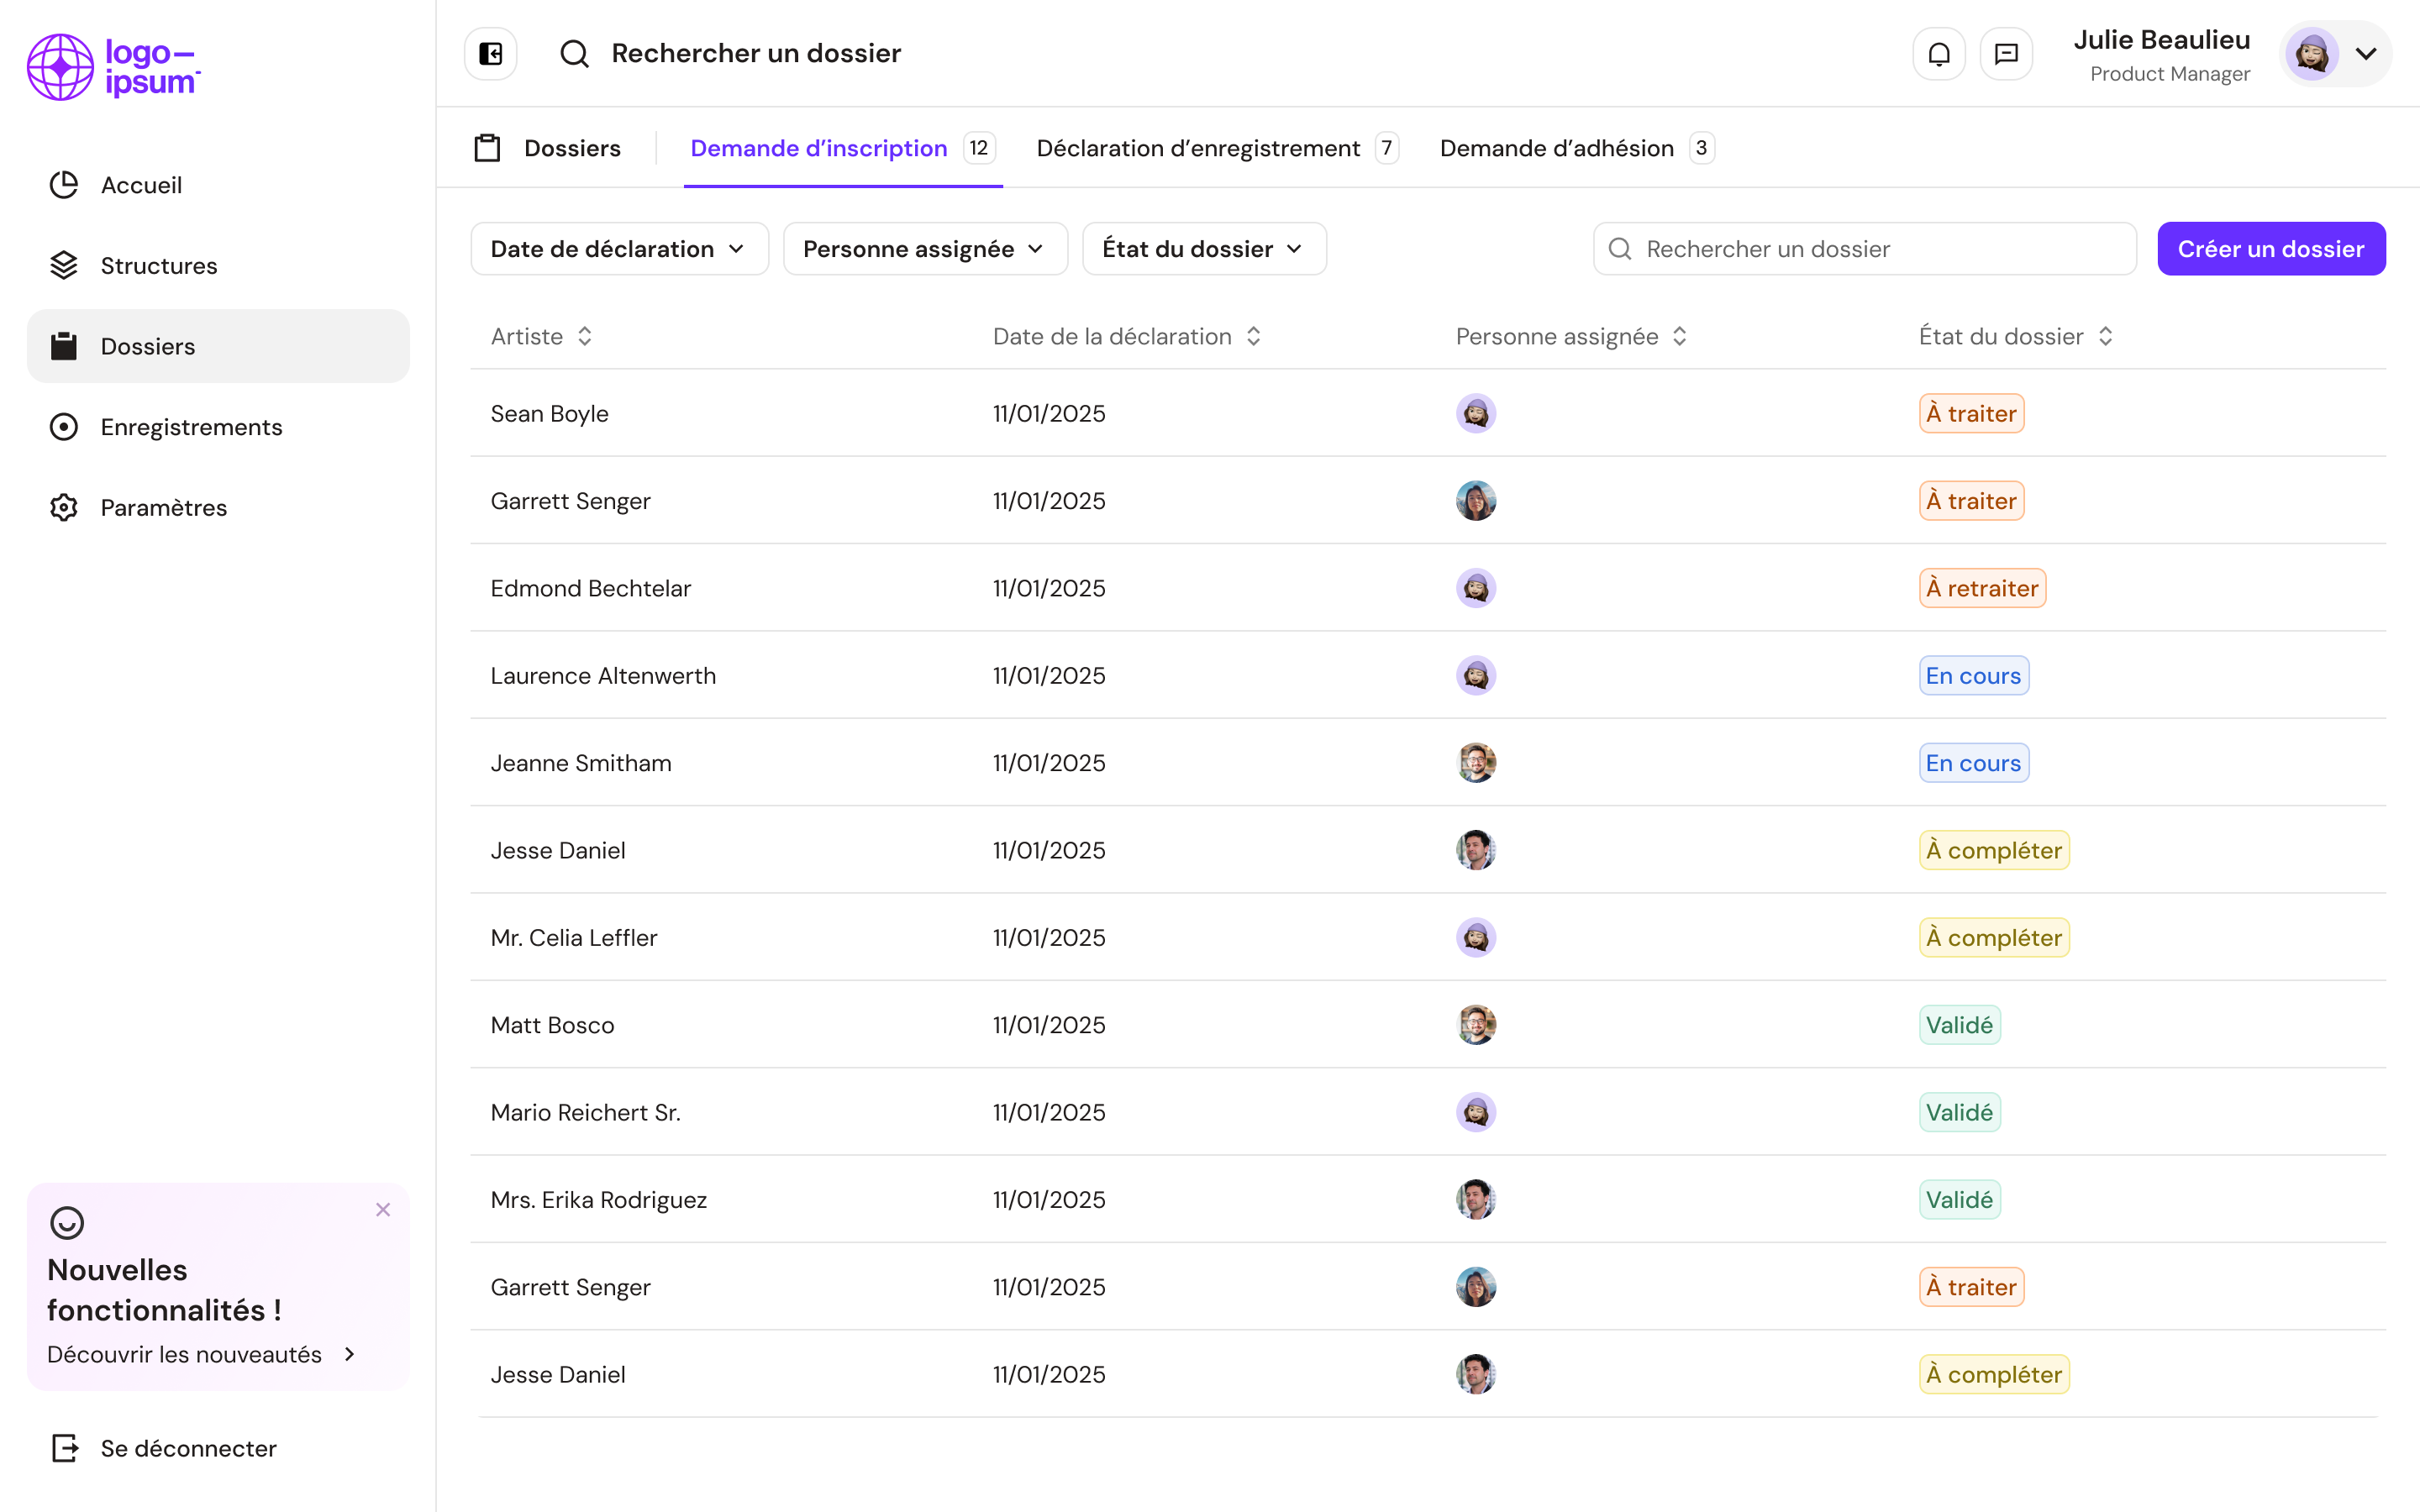Toggle sort on Date de la déclaration
Image resolution: width=2420 pixels, height=1512 pixels.
tap(1253, 336)
